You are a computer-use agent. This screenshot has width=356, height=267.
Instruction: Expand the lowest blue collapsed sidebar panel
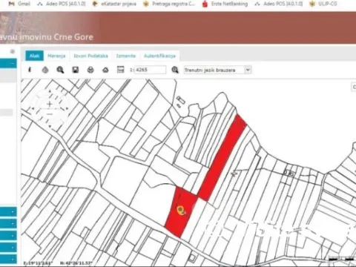click(x=8, y=260)
